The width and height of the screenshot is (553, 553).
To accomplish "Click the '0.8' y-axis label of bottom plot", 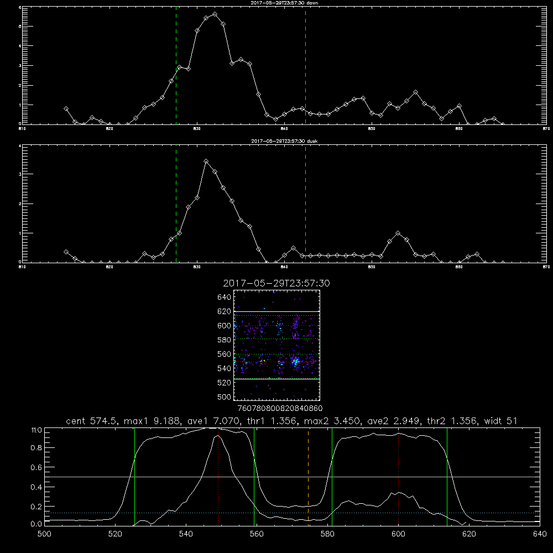I will point(36,447).
